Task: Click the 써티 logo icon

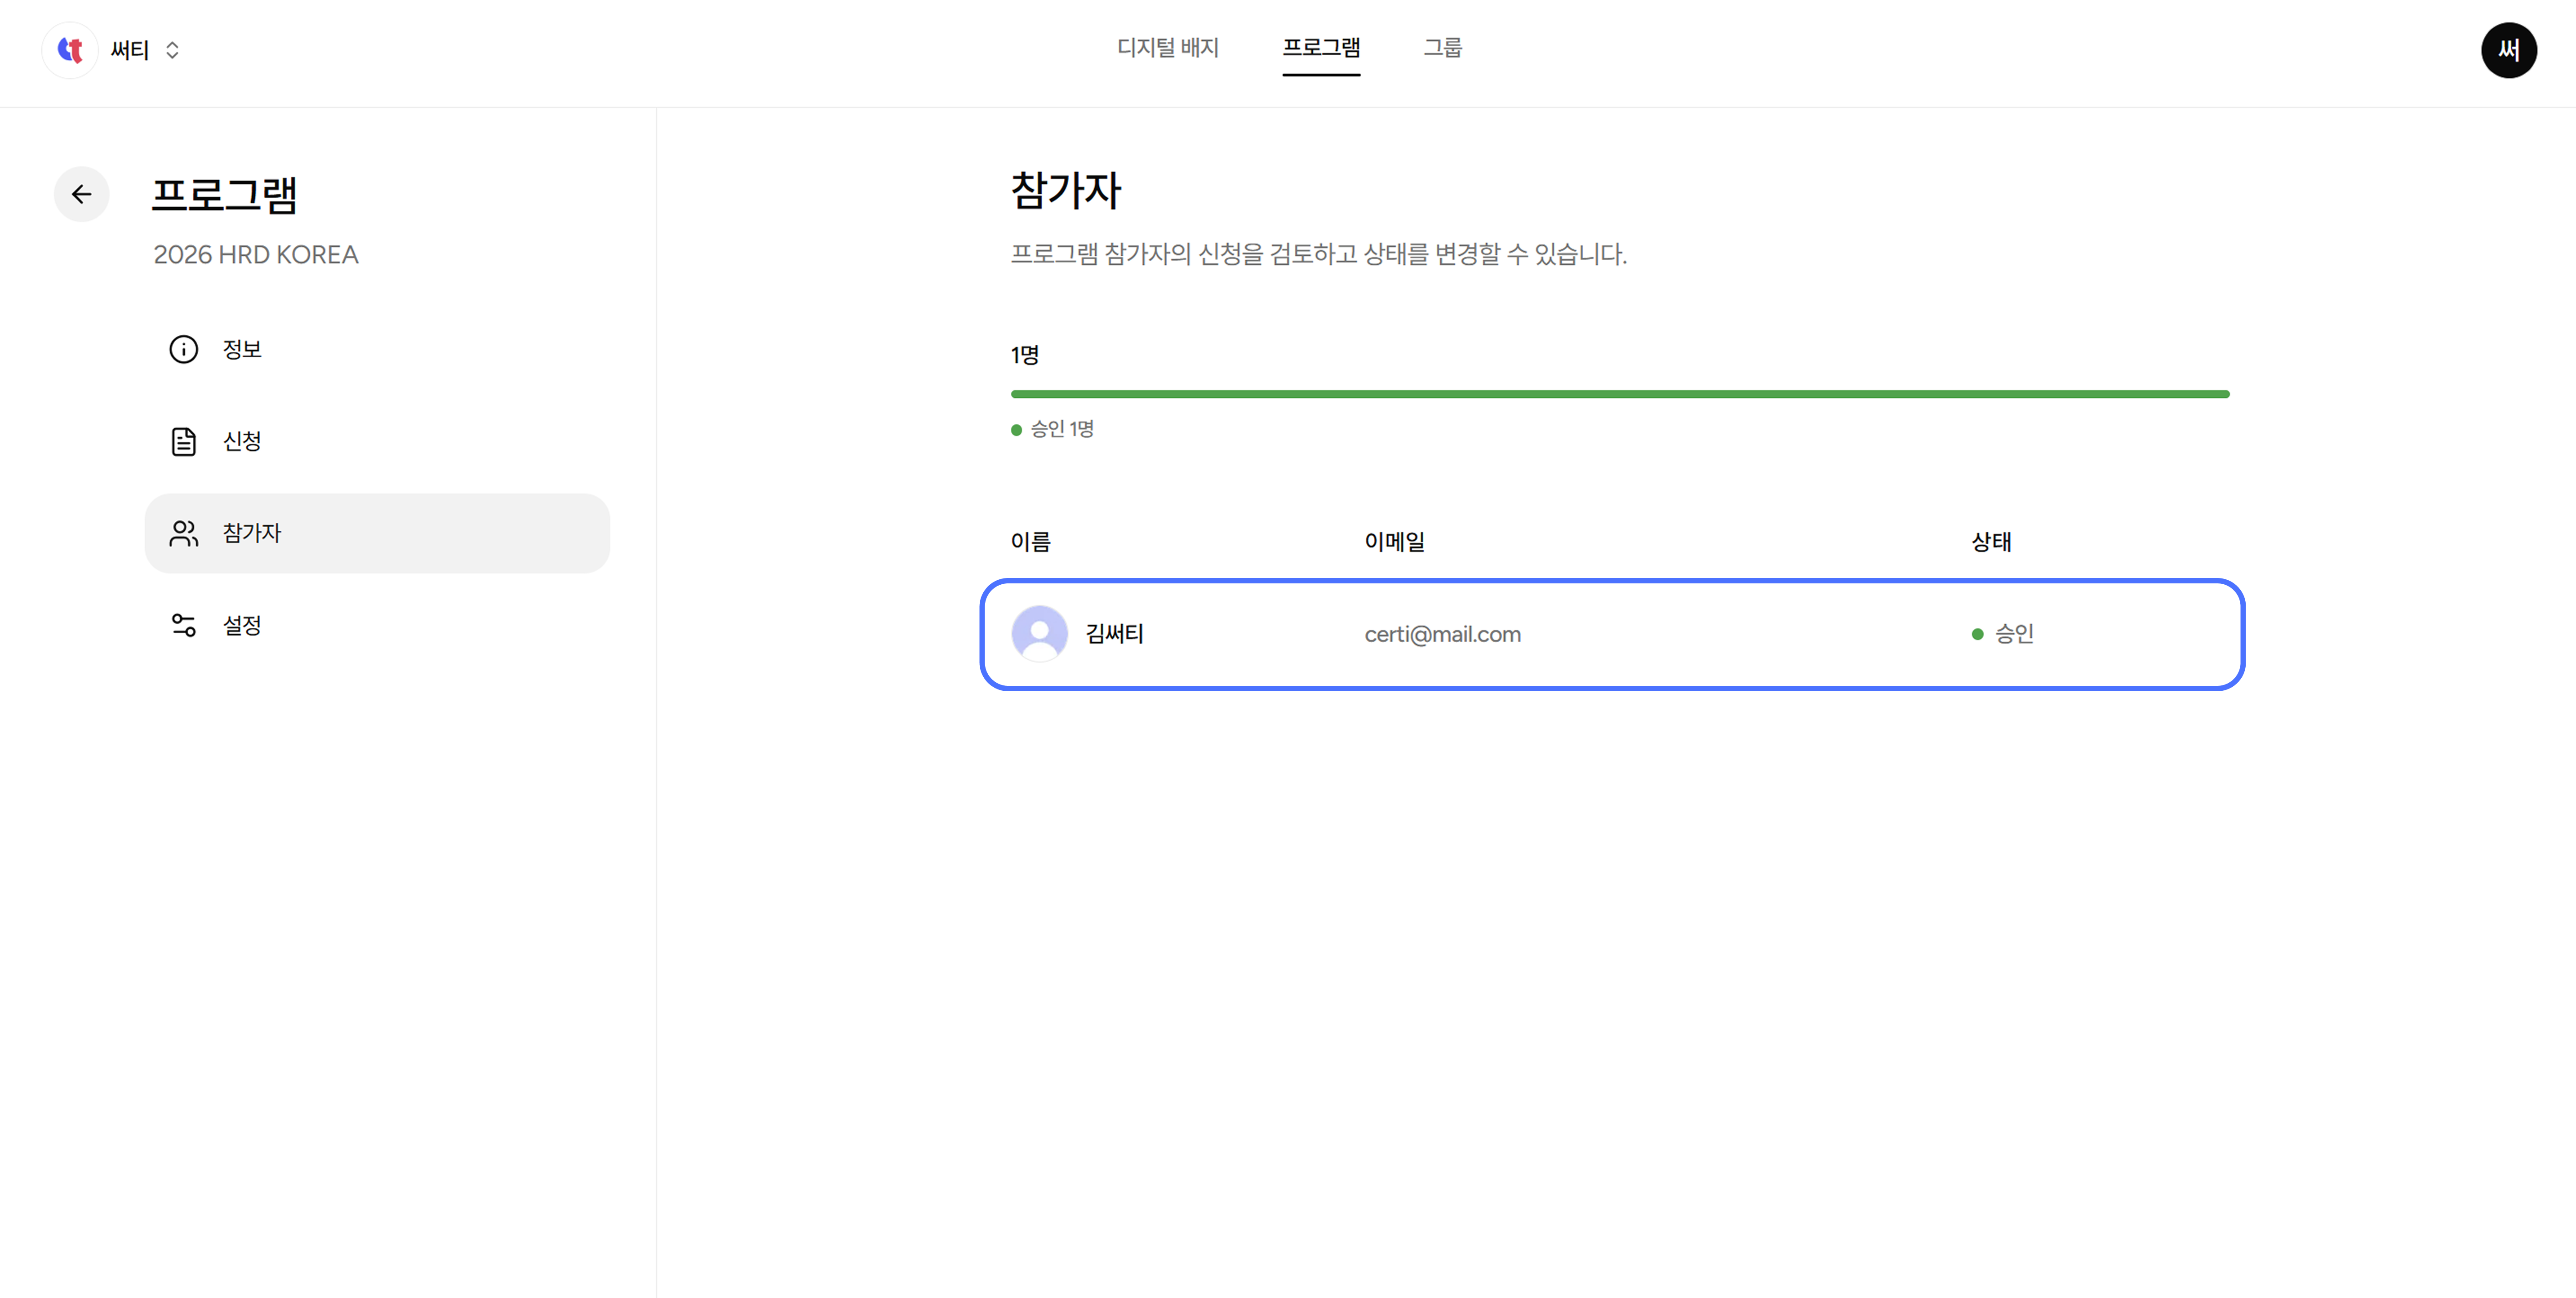Action: (x=70, y=50)
